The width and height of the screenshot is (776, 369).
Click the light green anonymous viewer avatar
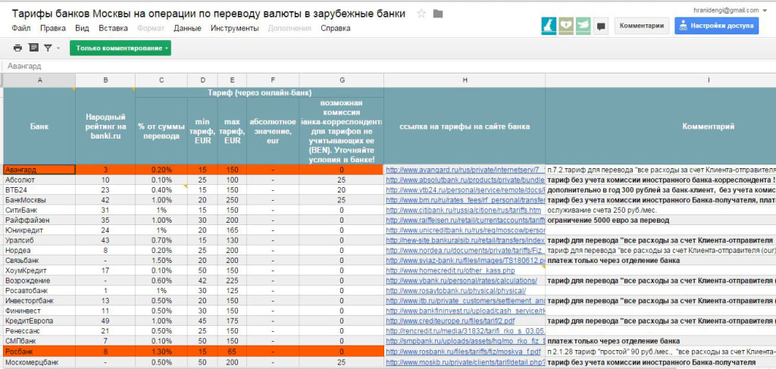[x=582, y=25]
